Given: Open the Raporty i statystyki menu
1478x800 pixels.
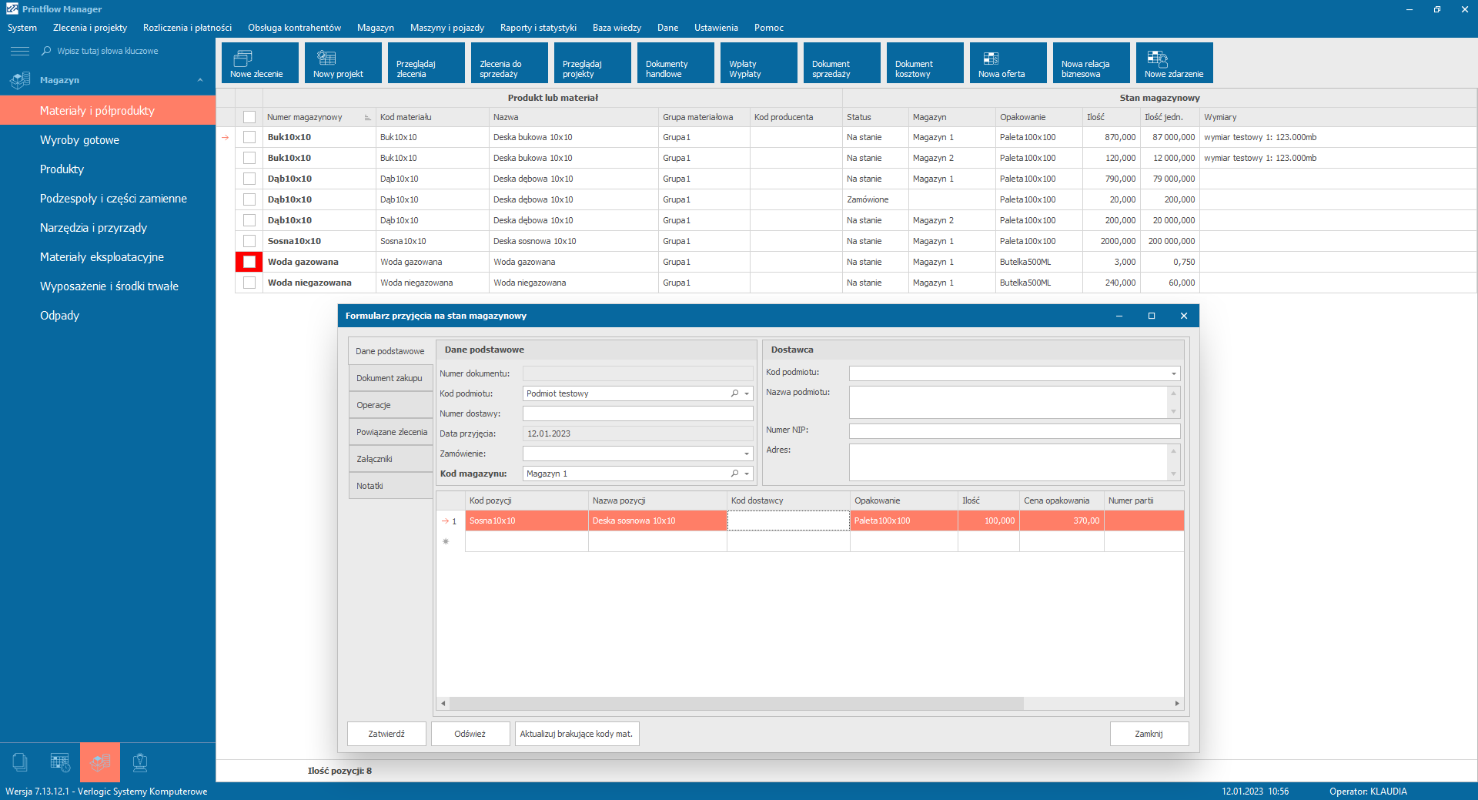Looking at the screenshot, I should tap(537, 28).
